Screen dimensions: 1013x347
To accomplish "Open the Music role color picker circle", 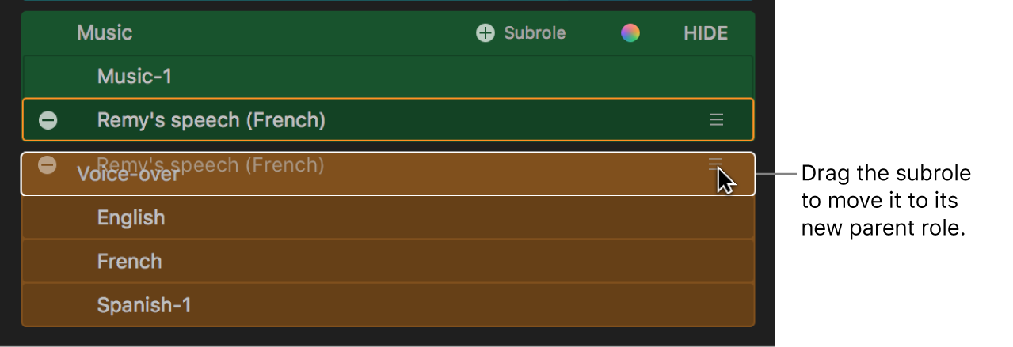I will point(630,33).
